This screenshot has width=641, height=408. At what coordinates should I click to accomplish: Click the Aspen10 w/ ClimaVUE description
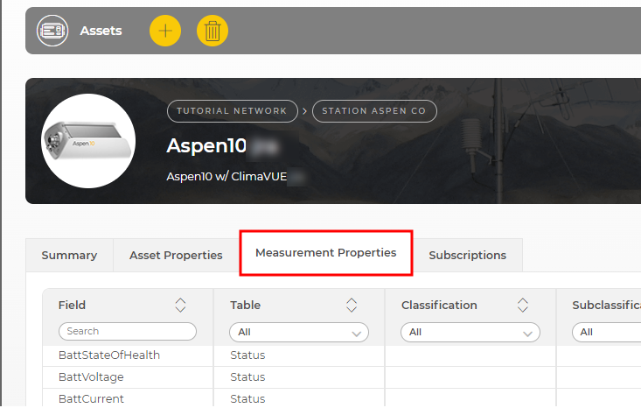(226, 176)
